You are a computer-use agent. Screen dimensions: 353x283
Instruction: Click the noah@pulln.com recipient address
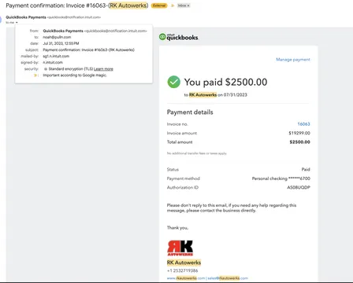tap(57, 37)
